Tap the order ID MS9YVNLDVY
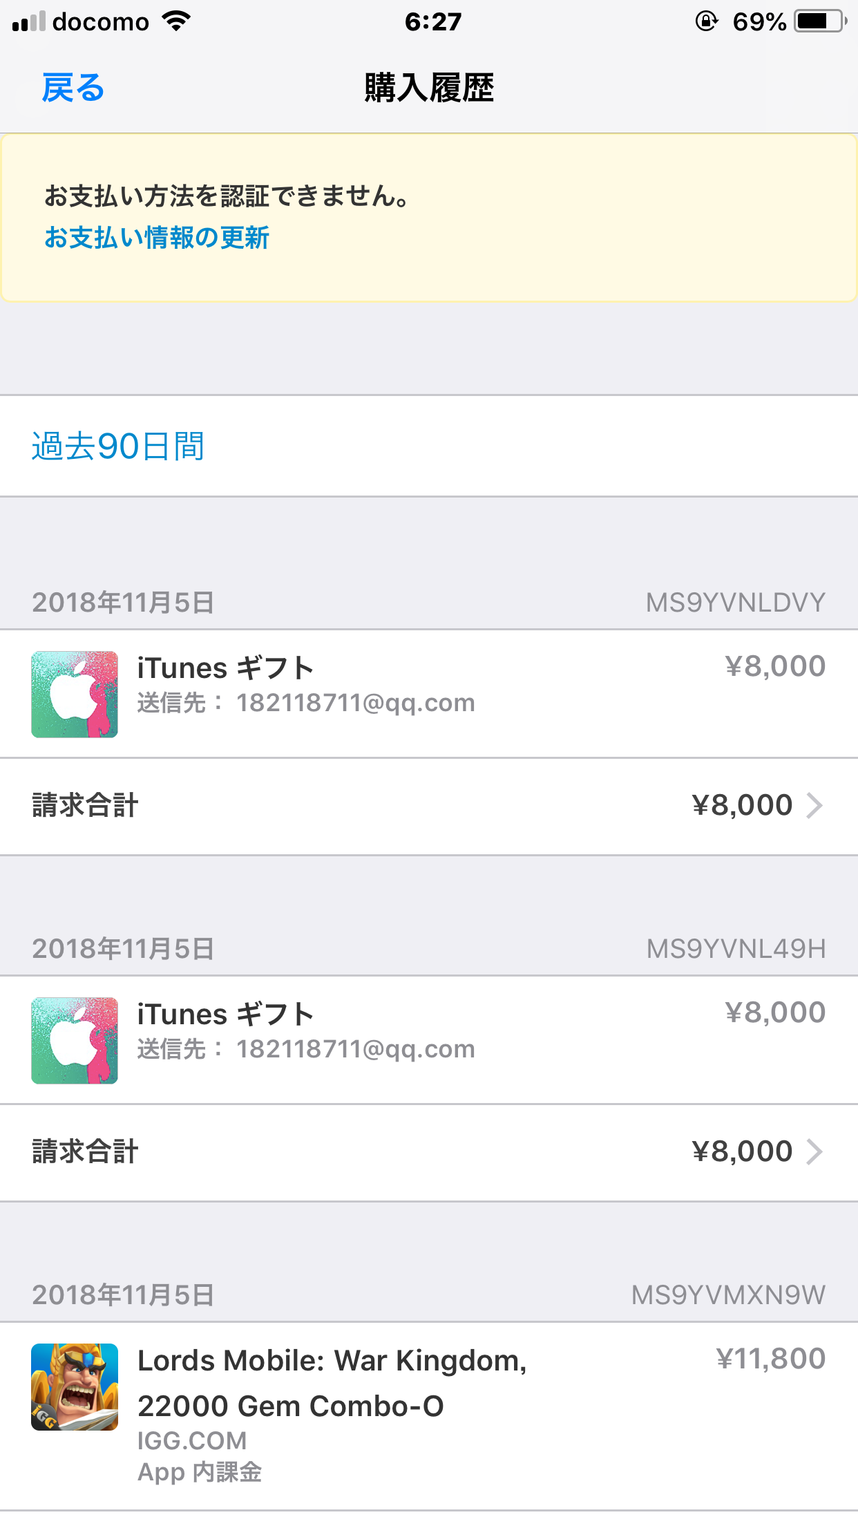858x1526 pixels. click(x=735, y=603)
